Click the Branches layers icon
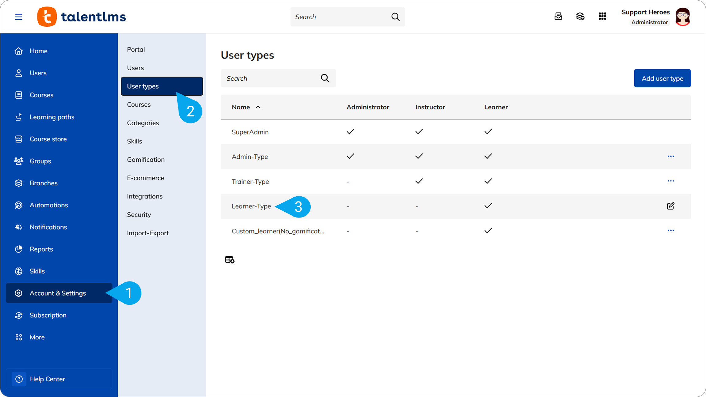 click(x=19, y=183)
